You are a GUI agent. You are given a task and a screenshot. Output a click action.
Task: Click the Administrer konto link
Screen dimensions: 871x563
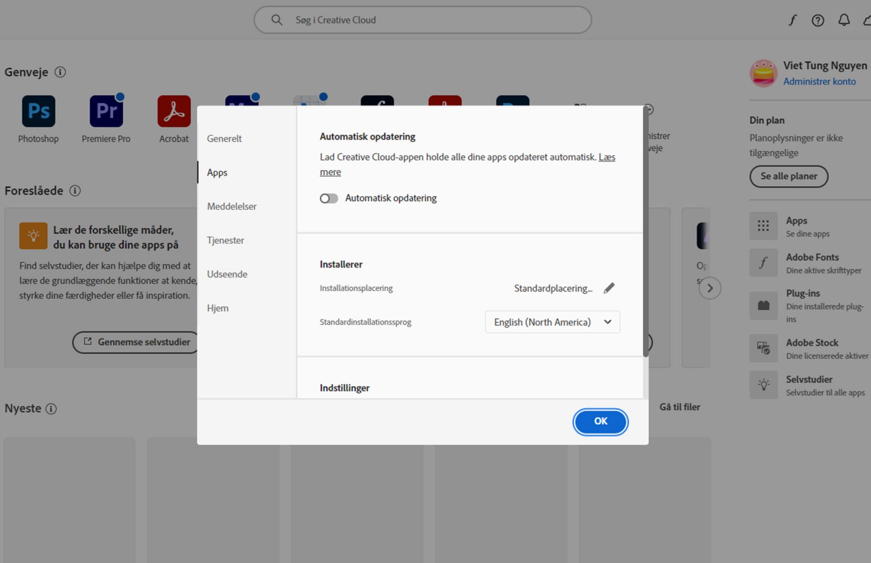(x=819, y=81)
